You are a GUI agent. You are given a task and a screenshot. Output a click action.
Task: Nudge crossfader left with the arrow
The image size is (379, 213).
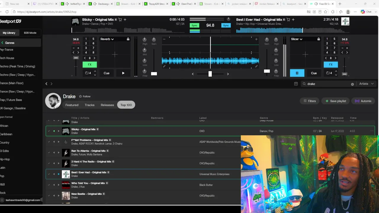[x=193, y=74]
